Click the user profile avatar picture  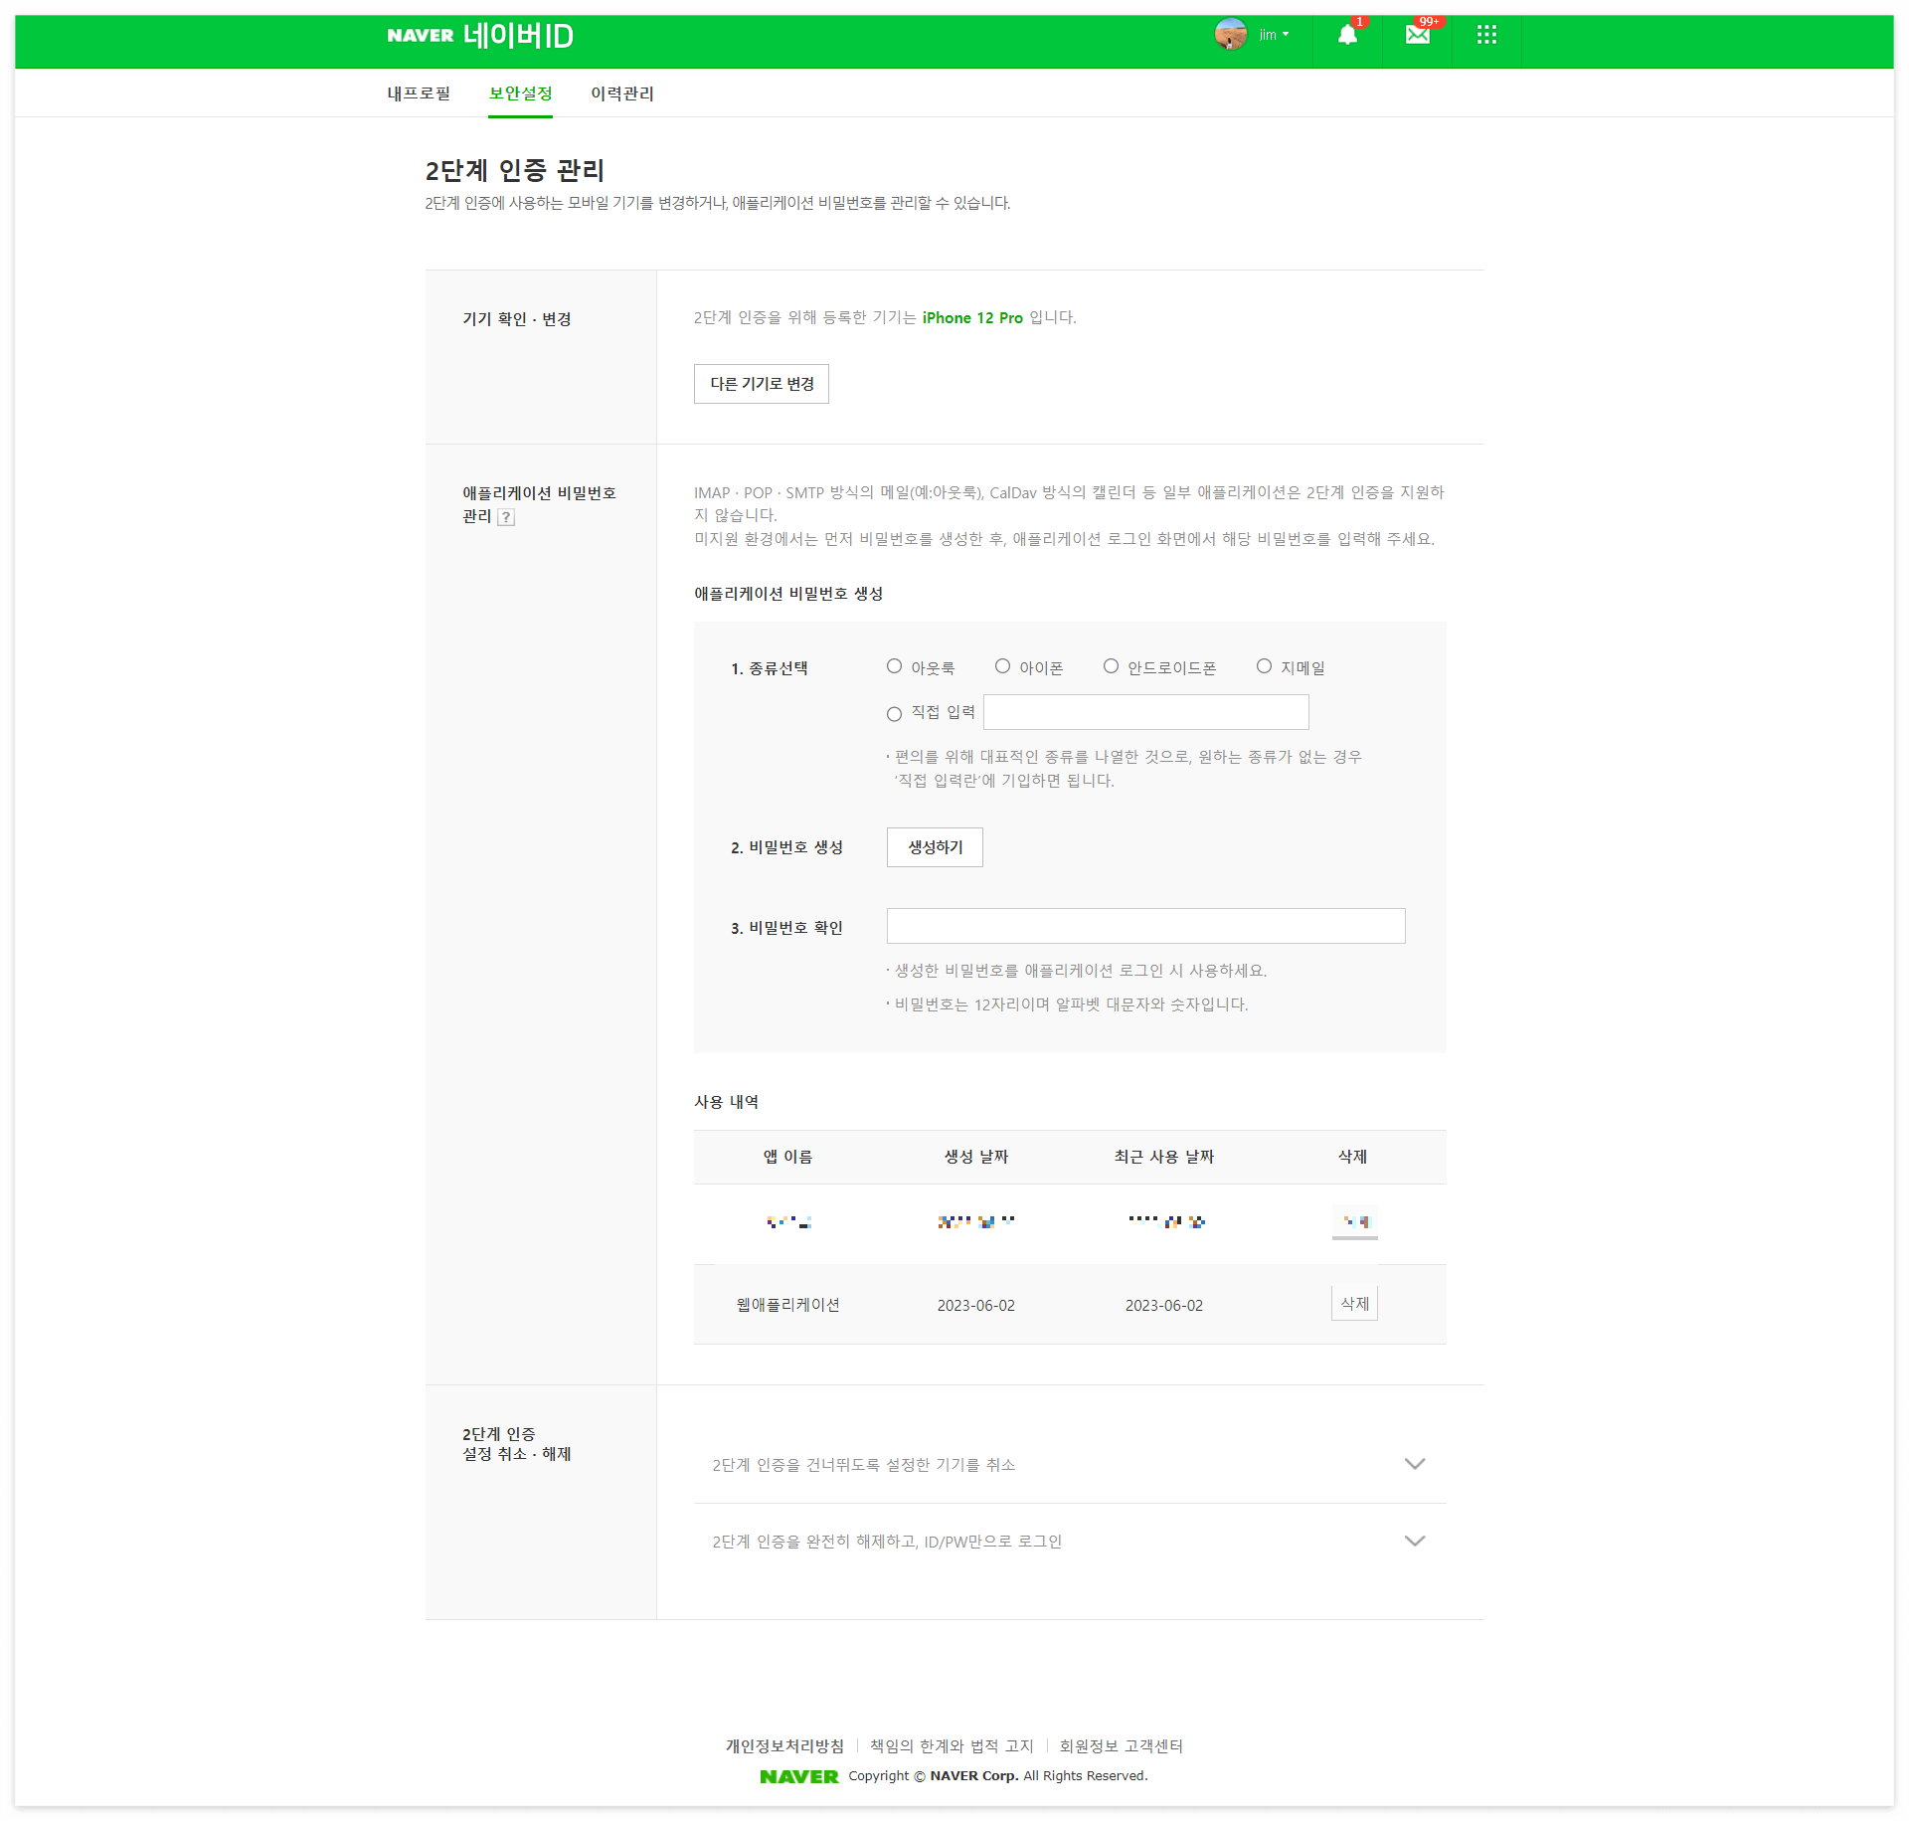(x=1231, y=35)
